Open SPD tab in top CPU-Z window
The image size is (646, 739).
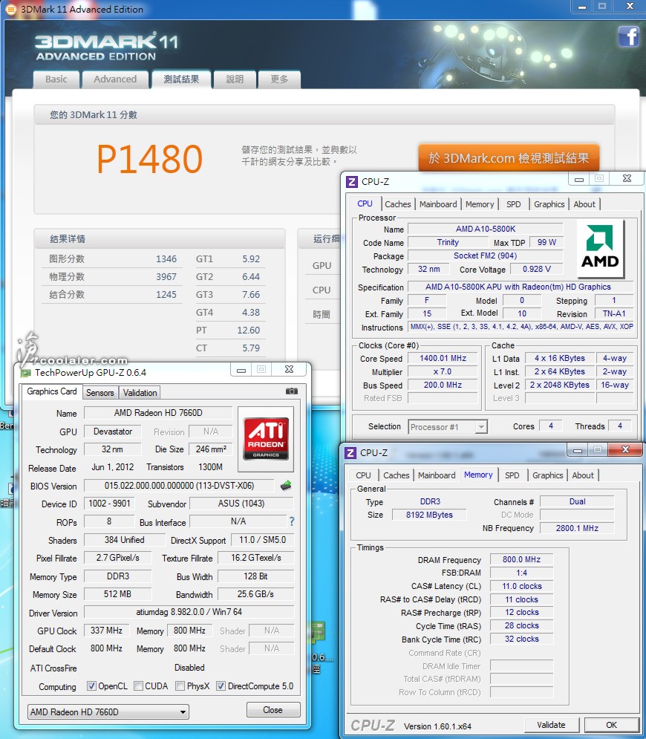pos(514,204)
